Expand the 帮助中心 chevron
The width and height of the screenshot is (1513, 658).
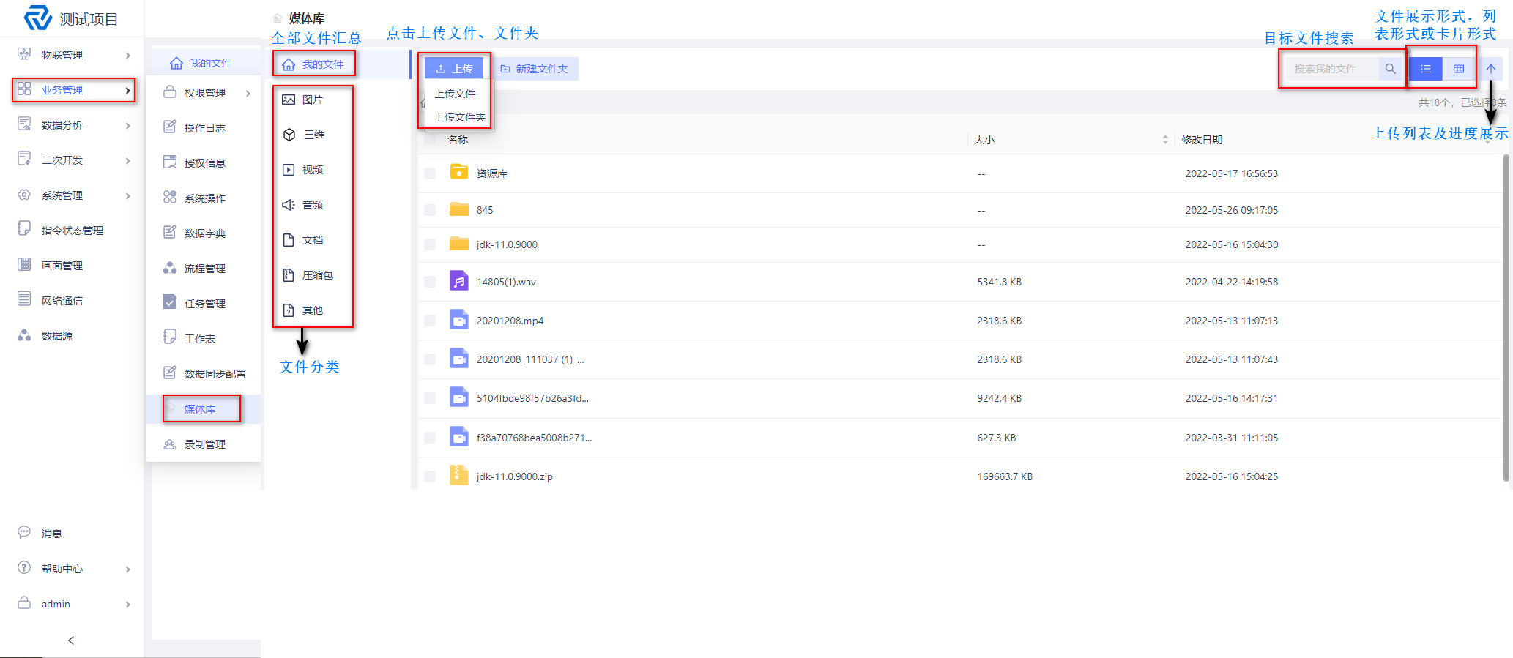pyautogui.click(x=128, y=569)
